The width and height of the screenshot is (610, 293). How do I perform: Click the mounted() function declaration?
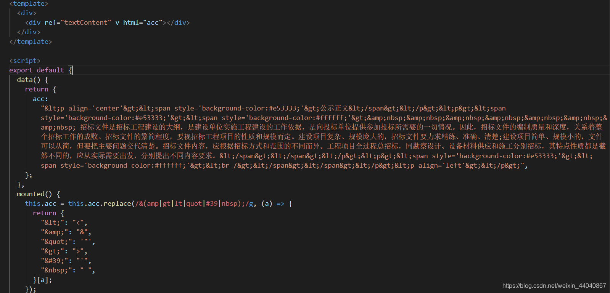(38, 194)
